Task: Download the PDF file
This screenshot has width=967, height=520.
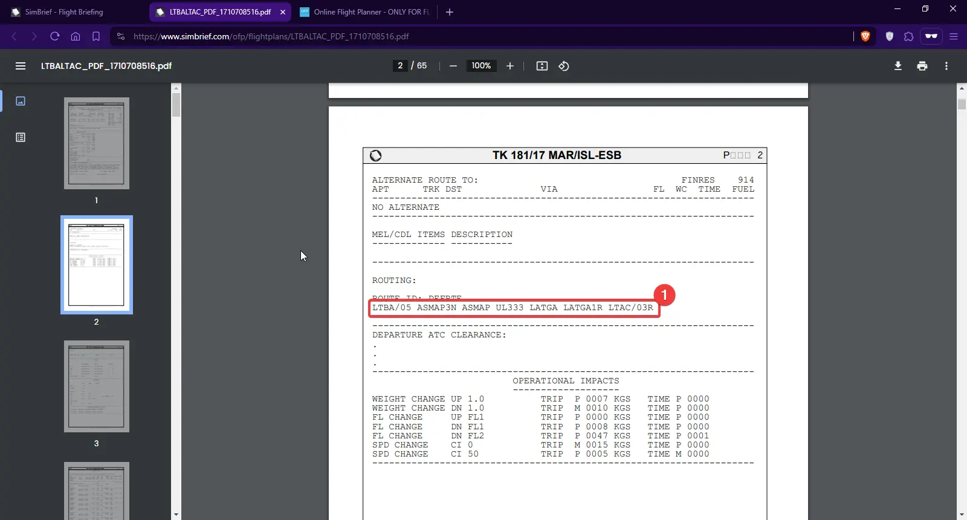Action: [898, 66]
